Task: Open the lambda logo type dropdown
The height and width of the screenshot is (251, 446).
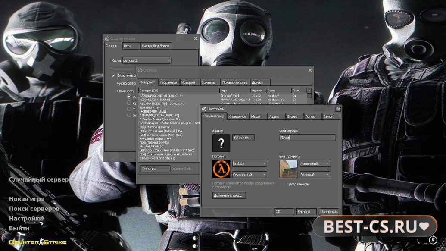Action: [250, 163]
